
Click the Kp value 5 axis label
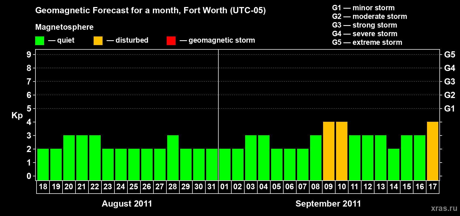pos(29,109)
